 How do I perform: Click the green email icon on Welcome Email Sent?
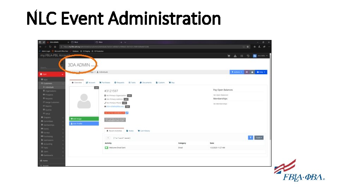tap(106, 148)
